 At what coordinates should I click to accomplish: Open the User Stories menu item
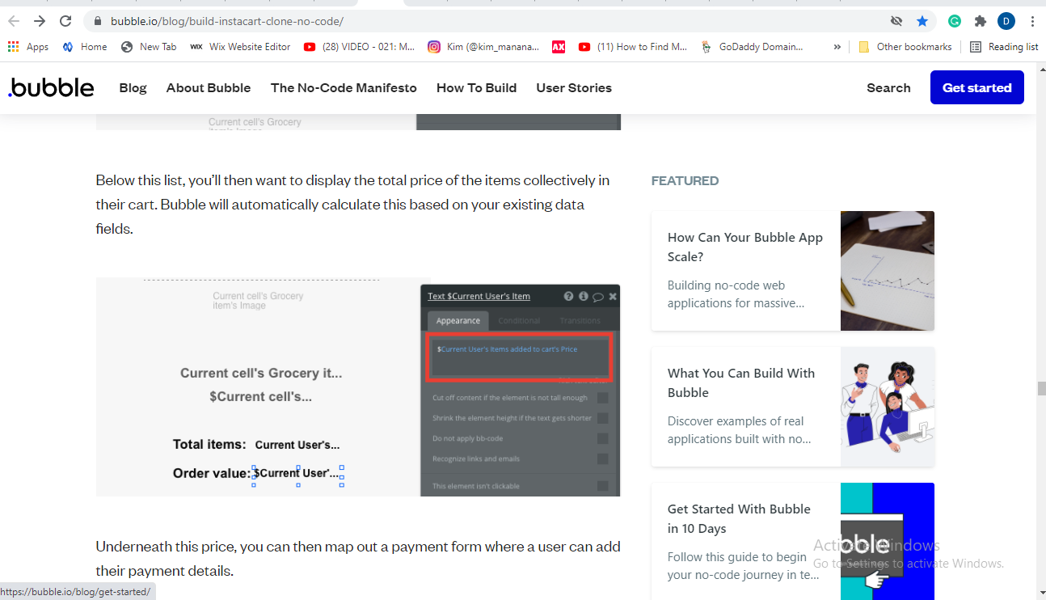coord(574,88)
